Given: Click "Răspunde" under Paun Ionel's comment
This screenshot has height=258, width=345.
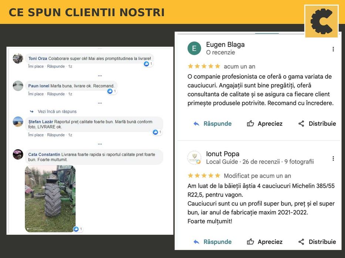Looking at the screenshot, I should click(x=56, y=94).
